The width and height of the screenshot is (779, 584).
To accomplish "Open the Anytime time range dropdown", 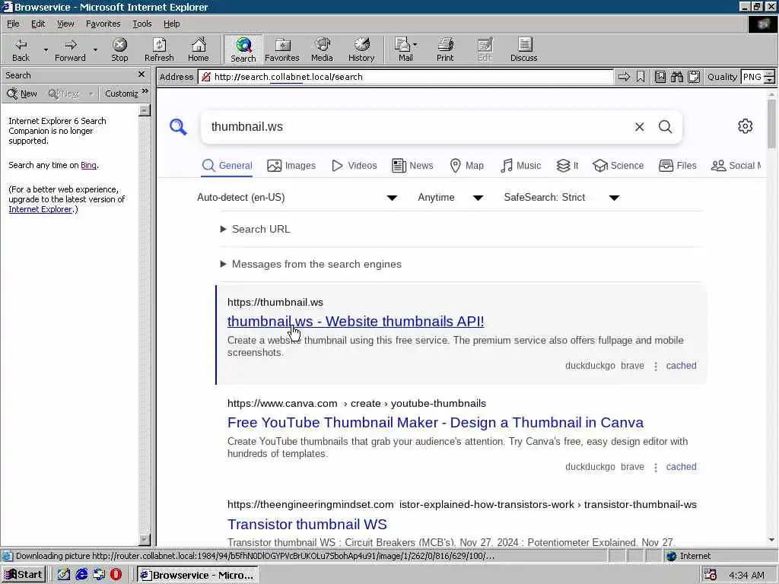I will pos(450,198).
